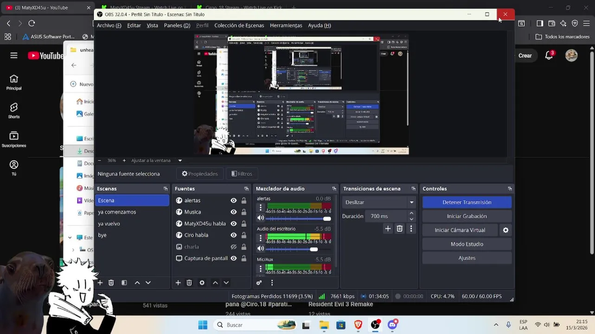This screenshot has height=334, width=595.
Task: Mute the Audio del escritorio channel
Action: 261,249
